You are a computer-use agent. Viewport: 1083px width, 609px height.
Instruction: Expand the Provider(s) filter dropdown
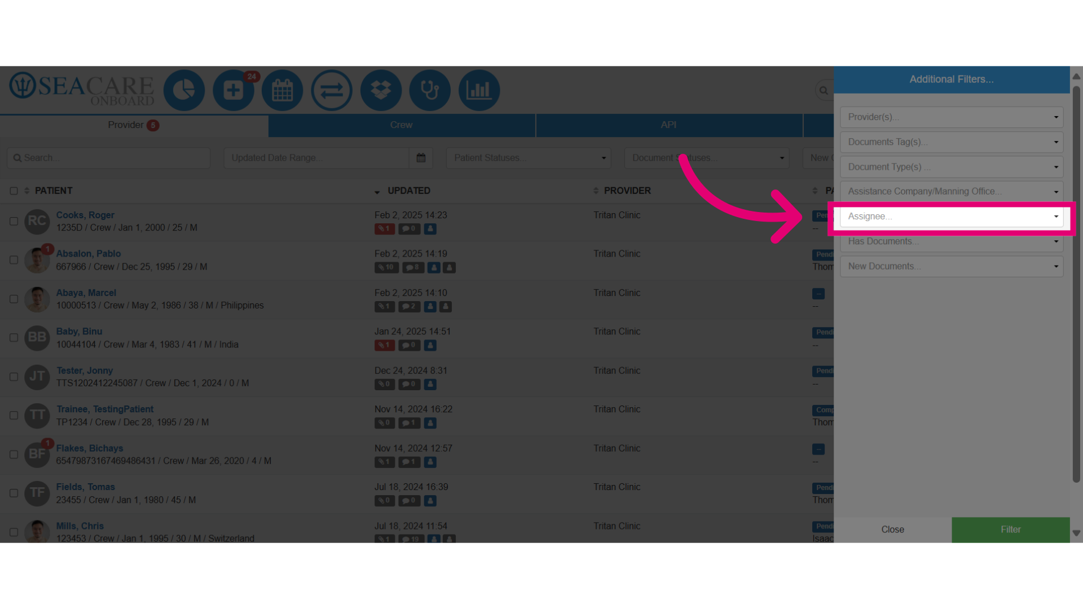point(952,117)
